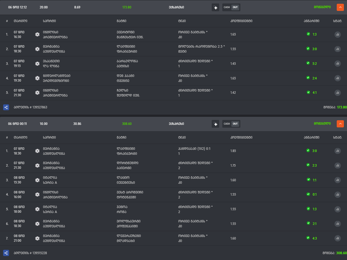Click soccer ball icon on the 2:1 row
The width and height of the screenshot is (347, 260).
tap(37, 224)
